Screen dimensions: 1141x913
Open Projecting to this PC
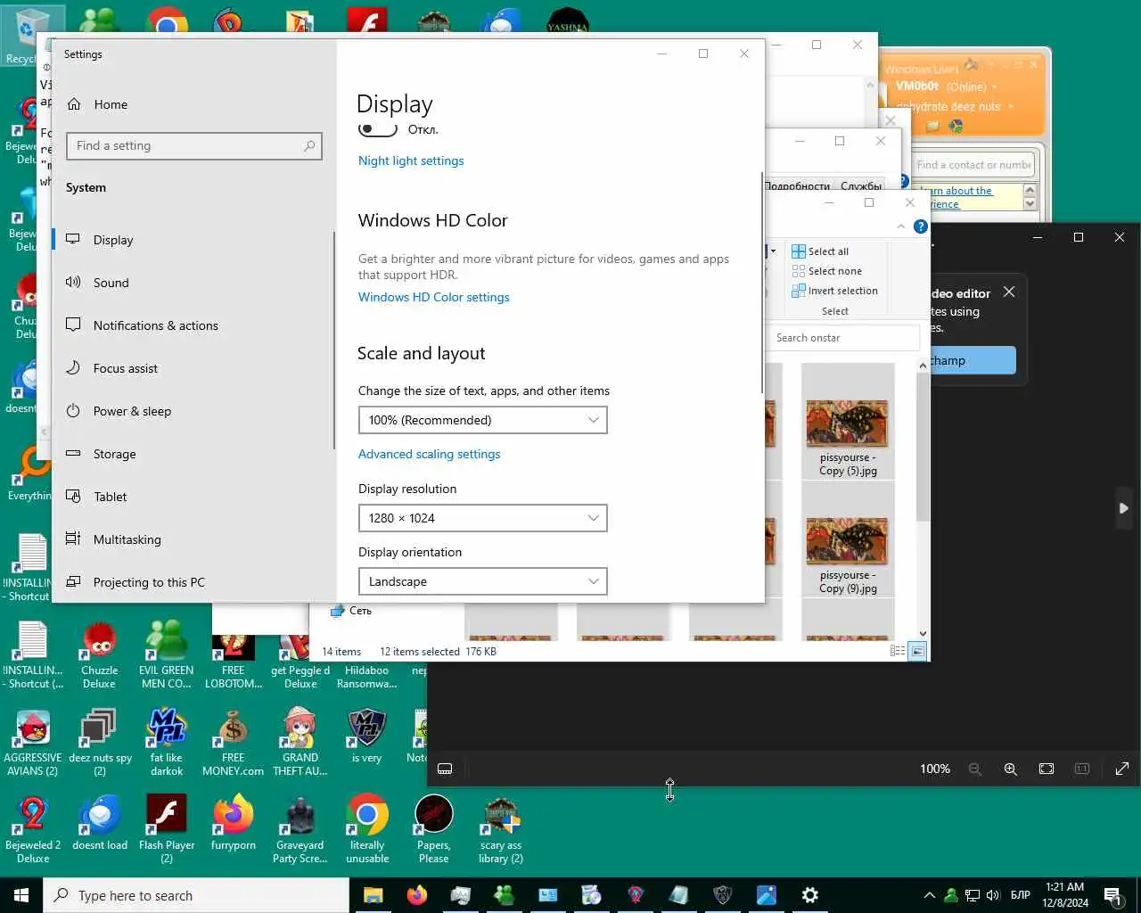click(135, 582)
